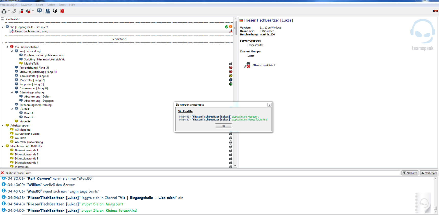The width and height of the screenshot is (439, 215).
Task: Click the channel tree scroll-down arrow
Action: (x=235, y=166)
